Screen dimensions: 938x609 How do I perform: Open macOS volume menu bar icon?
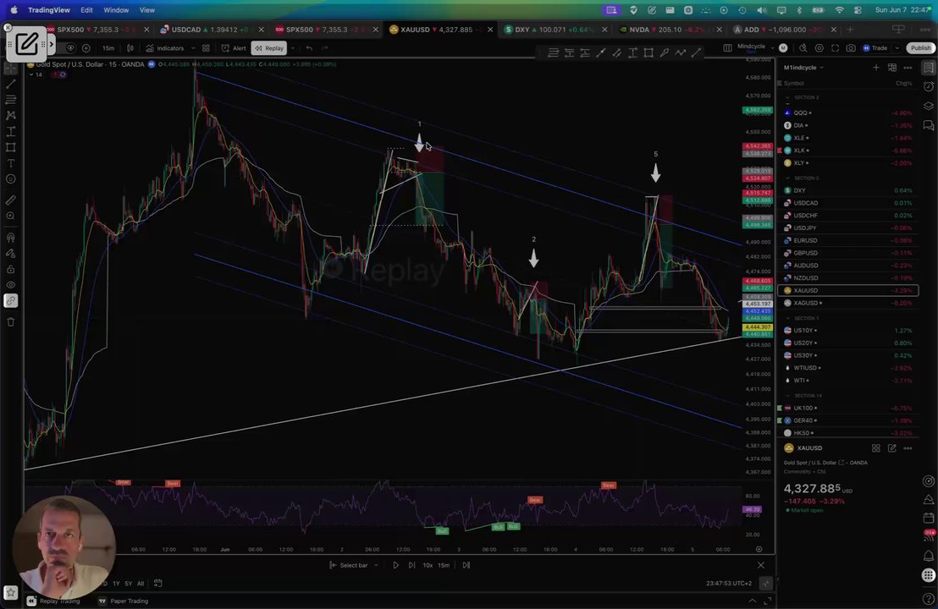[761, 10]
